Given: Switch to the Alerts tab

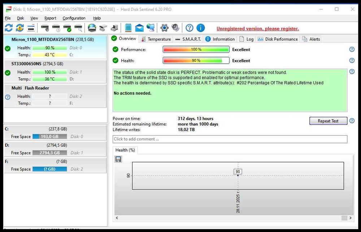Looking at the screenshot, I should click(x=311, y=39).
